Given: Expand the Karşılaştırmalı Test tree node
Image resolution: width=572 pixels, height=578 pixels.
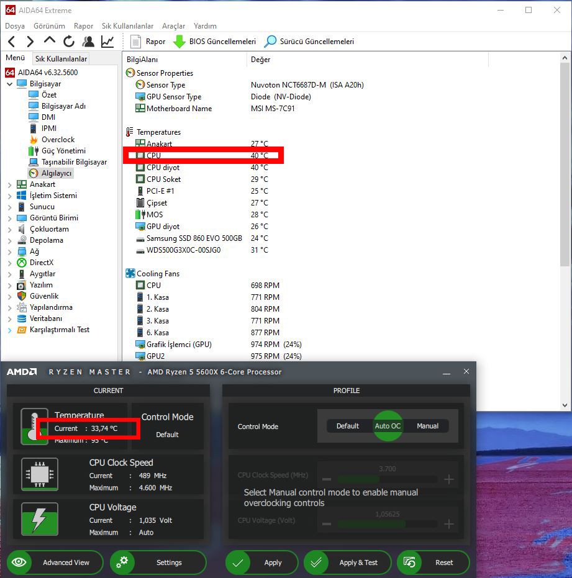Looking at the screenshot, I should (9, 330).
